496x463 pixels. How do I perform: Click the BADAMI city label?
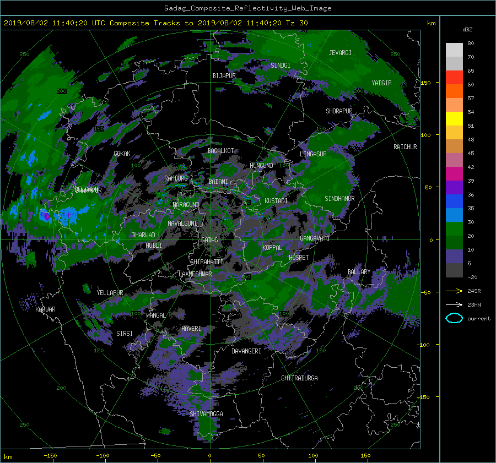(218, 182)
